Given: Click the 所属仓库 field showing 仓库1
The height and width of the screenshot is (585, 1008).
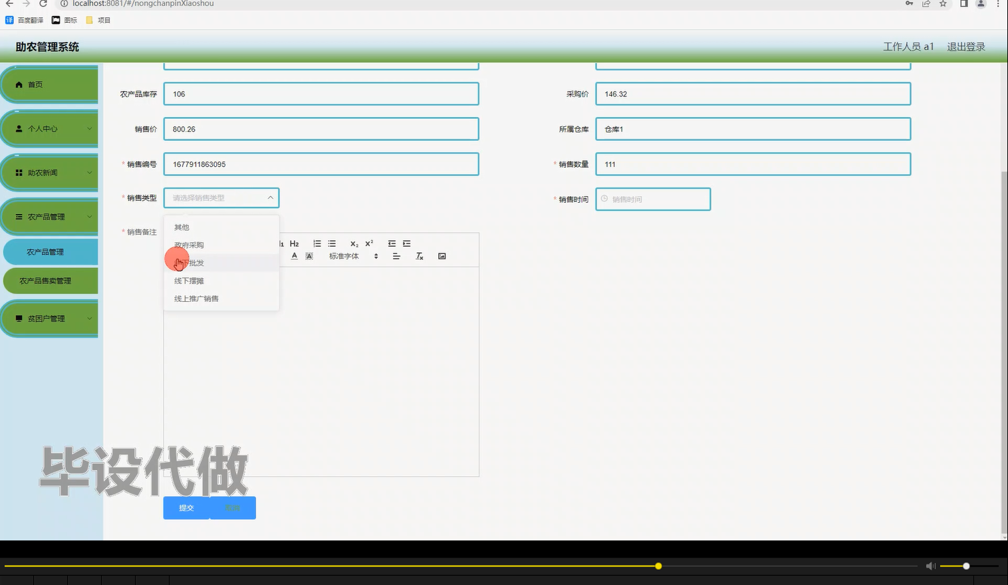Looking at the screenshot, I should point(753,129).
